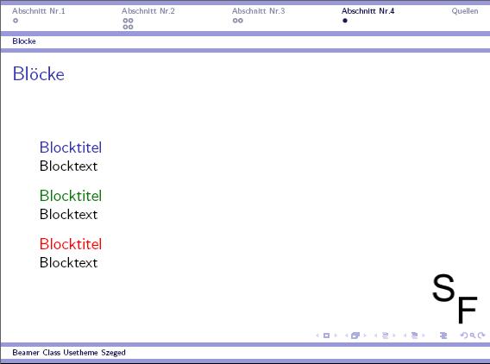Screen dimensions: 490x364
Task: Click the presentation outline icon
Action: [x=443, y=336]
